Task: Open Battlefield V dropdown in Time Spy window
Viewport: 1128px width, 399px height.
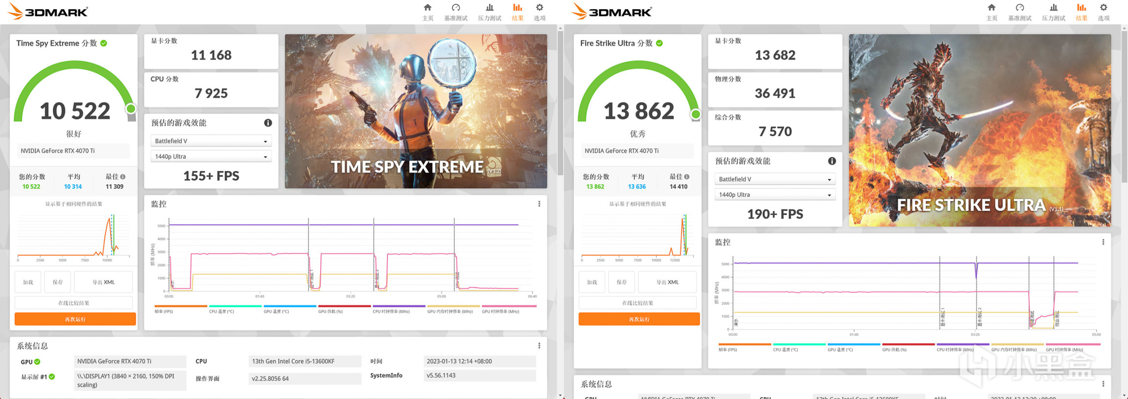Action: coord(211,141)
